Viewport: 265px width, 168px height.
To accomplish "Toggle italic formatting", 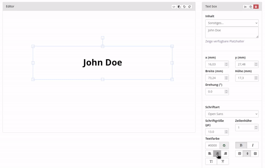I will point(253,145).
